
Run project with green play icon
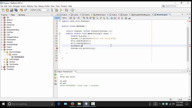pyautogui.click(x=61, y=10)
